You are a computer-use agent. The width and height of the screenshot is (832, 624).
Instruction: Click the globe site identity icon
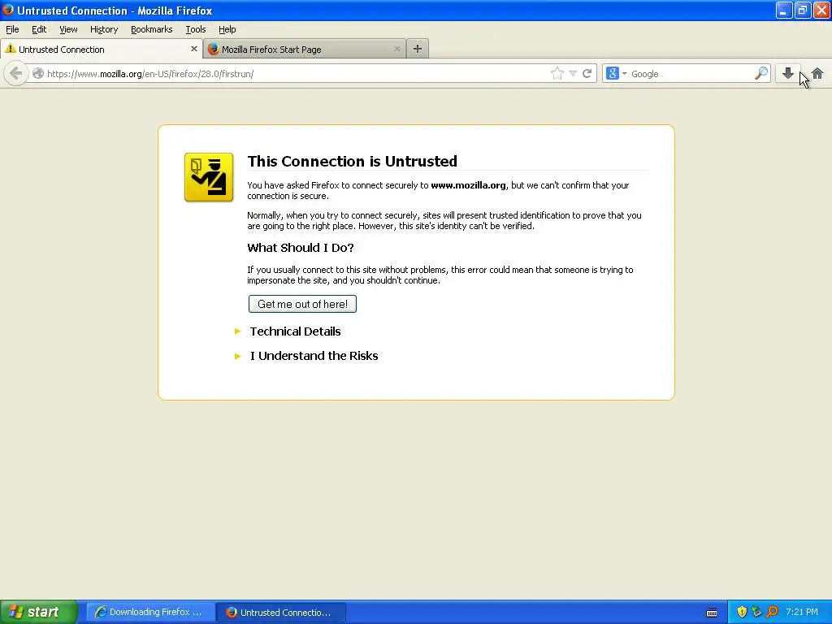click(38, 73)
